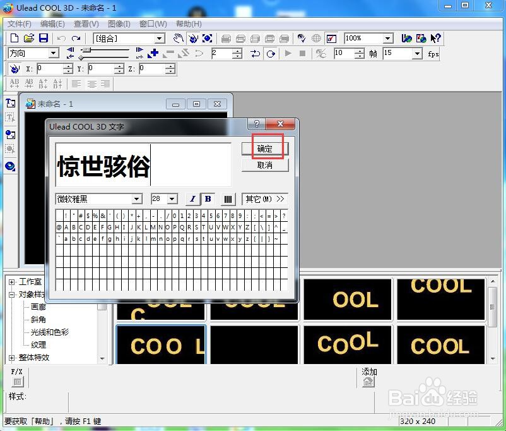Open the 文件(F) menu

(19, 24)
